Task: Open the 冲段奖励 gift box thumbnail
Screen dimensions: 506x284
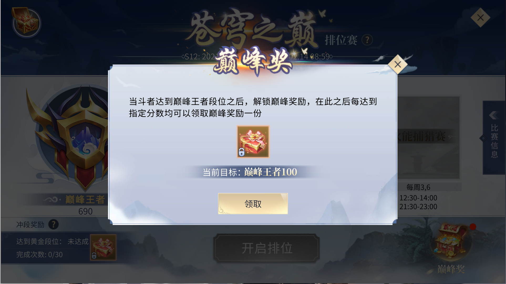Action: [x=103, y=247]
